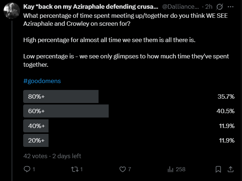Click the 2h timestamp link

pos(209,7)
